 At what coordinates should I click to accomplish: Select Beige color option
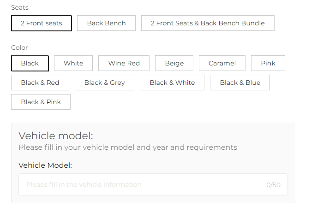[x=174, y=63]
